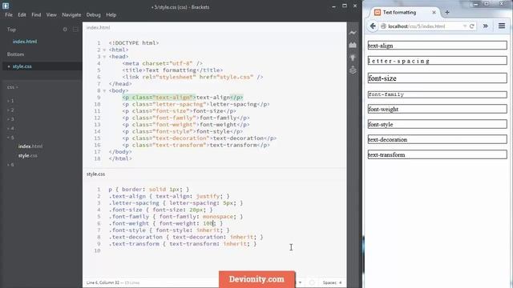Select index.html under Top working files
This screenshot has width=513, height=288.
point(25,42)
